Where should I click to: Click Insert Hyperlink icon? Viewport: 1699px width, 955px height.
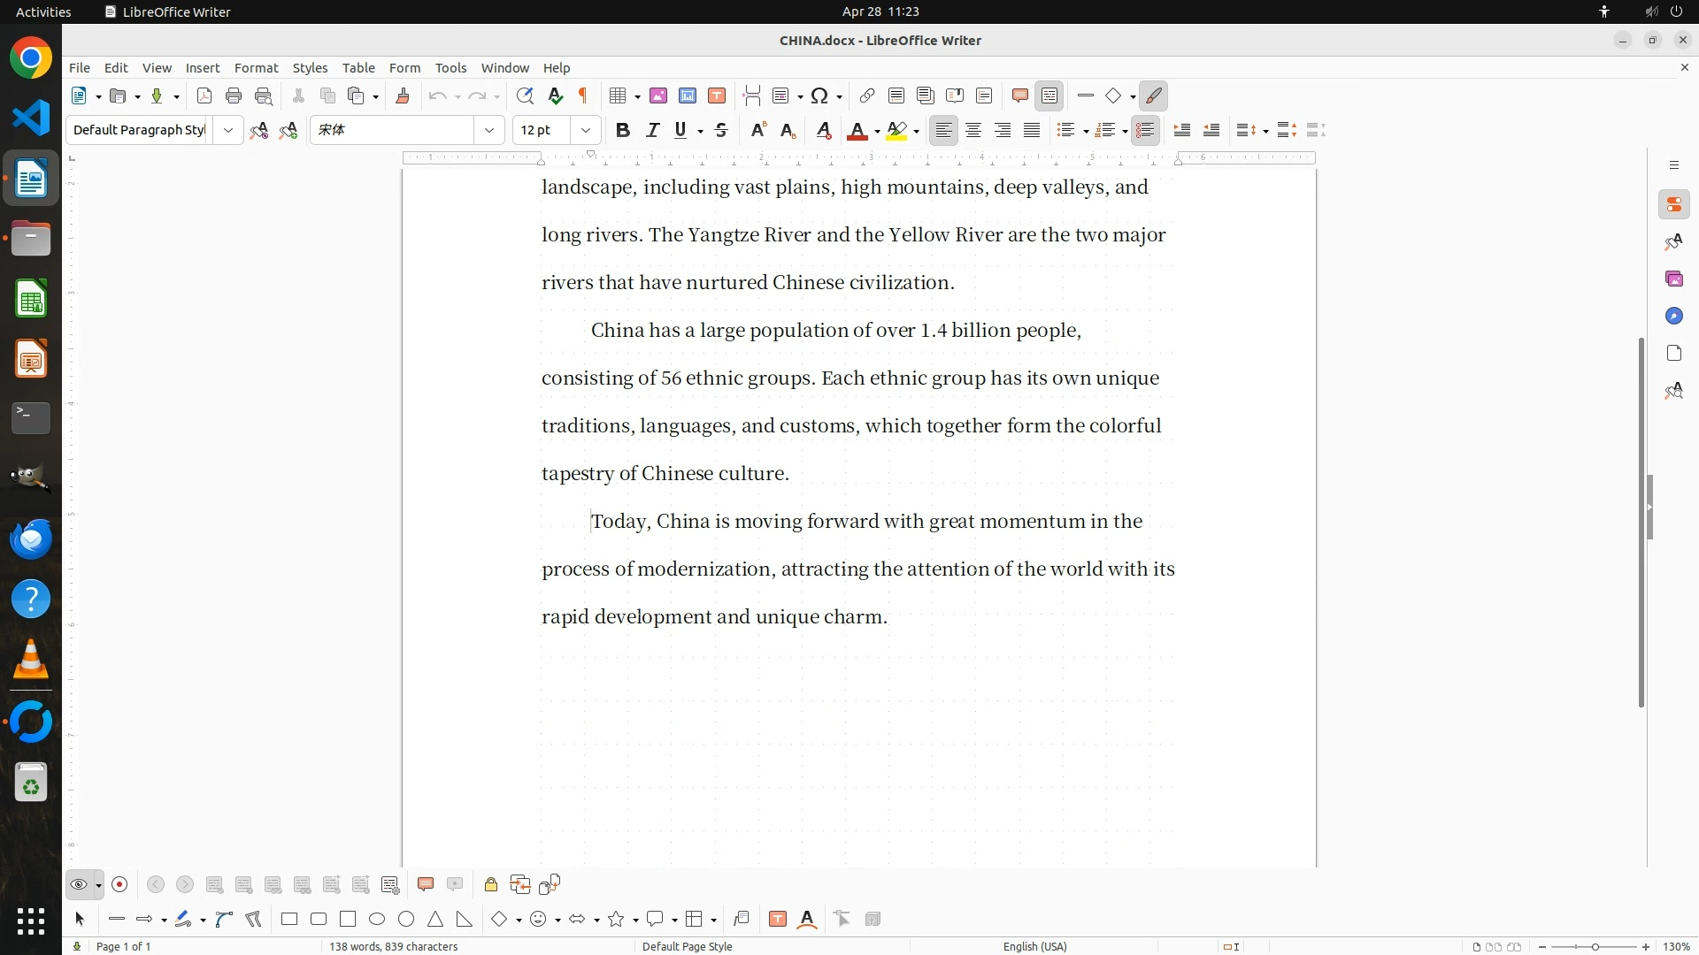click(867, 95)
